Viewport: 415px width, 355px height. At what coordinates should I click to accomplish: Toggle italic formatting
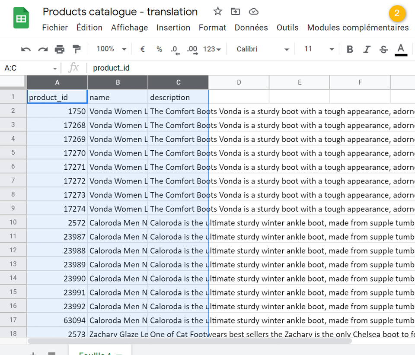(x=367, y=49)
